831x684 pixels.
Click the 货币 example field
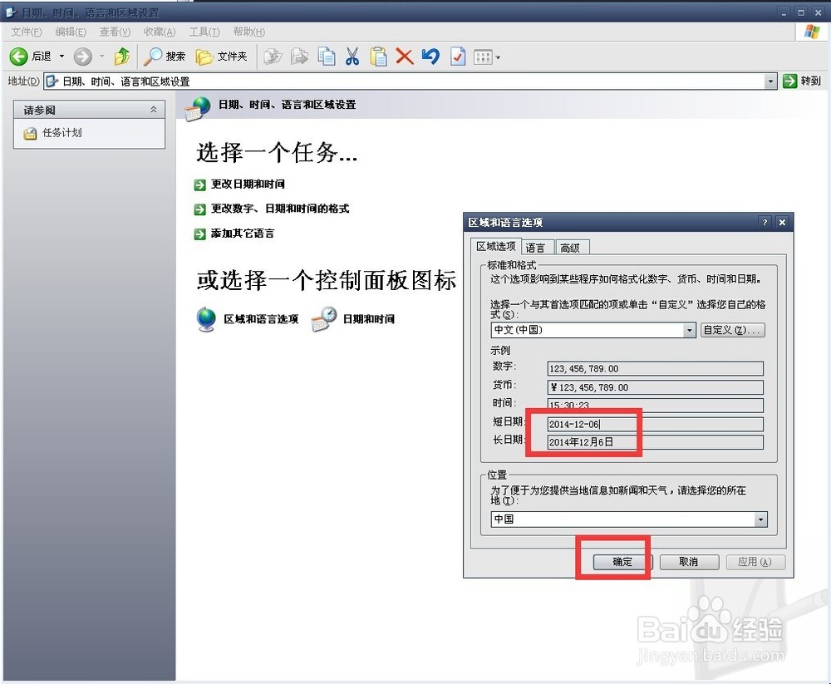[655, 387]
